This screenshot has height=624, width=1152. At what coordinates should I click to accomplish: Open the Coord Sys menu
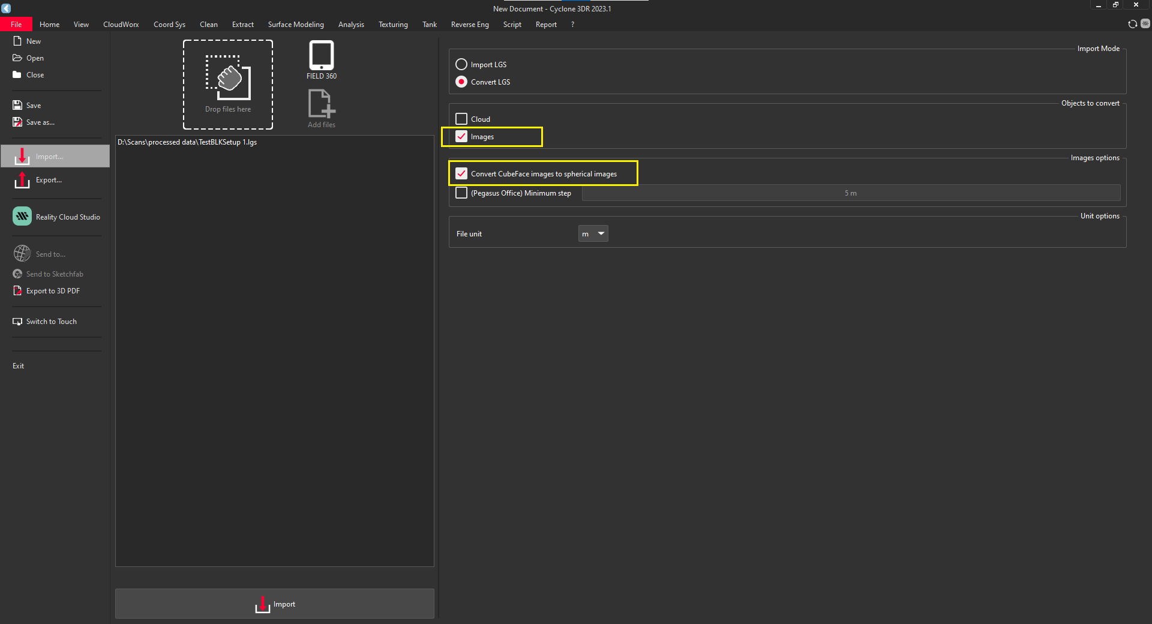[169, 25]
